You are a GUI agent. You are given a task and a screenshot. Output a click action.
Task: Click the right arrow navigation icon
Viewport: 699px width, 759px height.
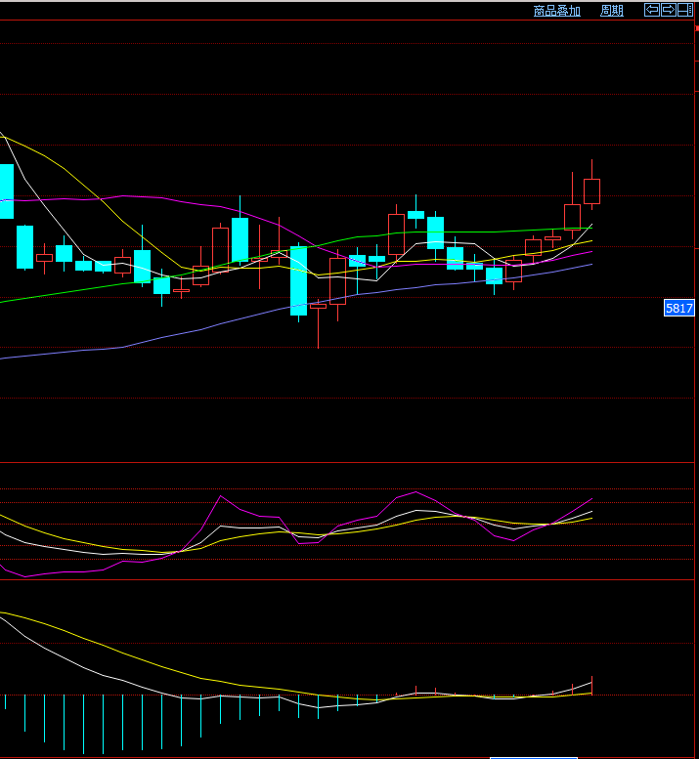pos(669,10)
